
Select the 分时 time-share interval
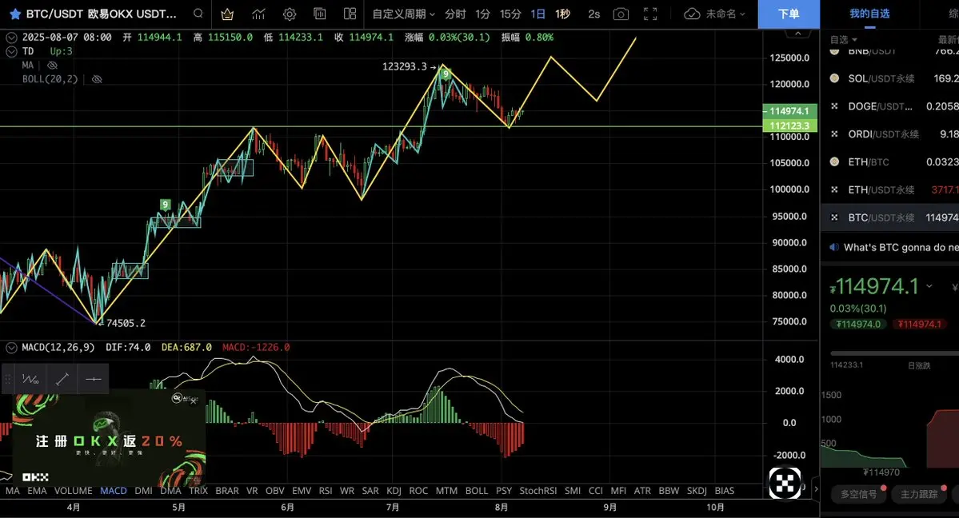[x=455, y=14]
